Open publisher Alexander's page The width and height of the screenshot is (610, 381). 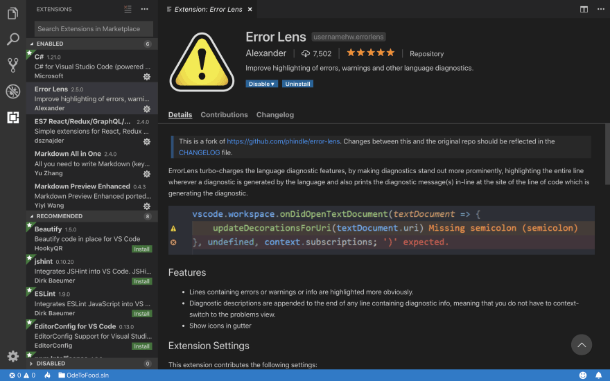[265, 53]
